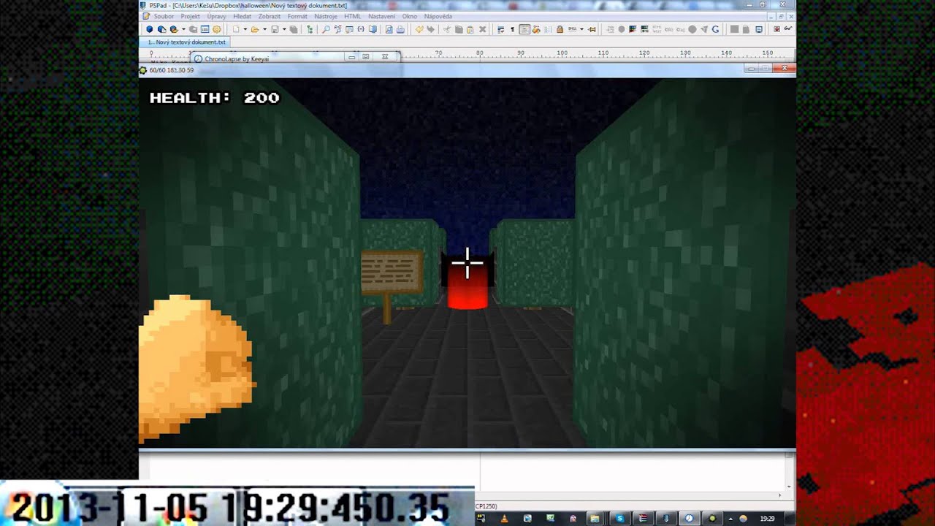The width and height of the screenshot is (935, 526).
Task: Open the Nástroje menu
Action: (x=326, y=16)
